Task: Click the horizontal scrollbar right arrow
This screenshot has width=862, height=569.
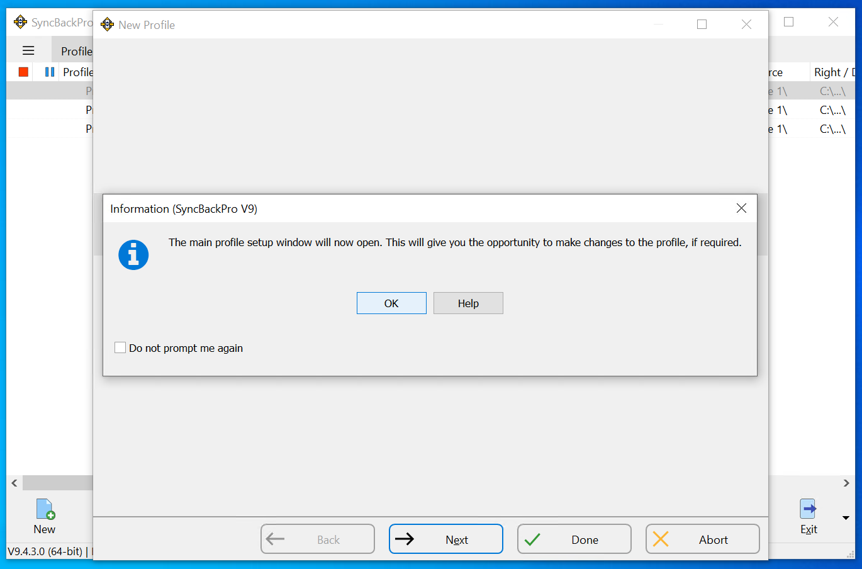Action: pos(846,483)
